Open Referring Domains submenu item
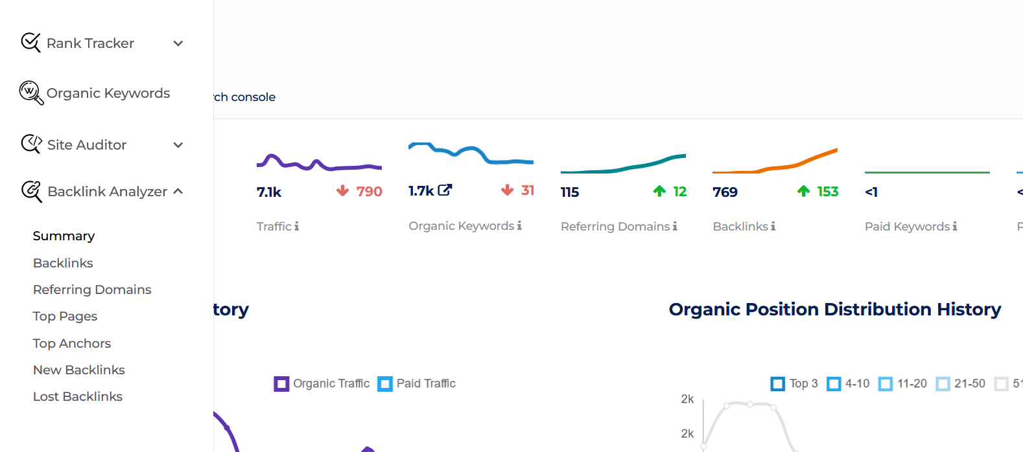Screen dimensions: 1023x452 [x=92, y=289]
